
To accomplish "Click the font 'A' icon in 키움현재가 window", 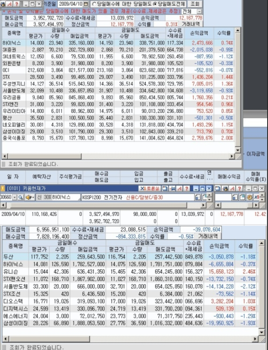I will coord(179,189).
